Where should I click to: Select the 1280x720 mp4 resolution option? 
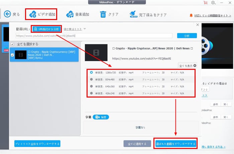92,72
